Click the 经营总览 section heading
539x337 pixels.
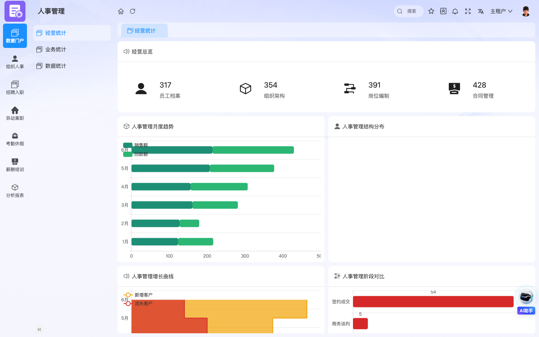(x=142, y=52)
